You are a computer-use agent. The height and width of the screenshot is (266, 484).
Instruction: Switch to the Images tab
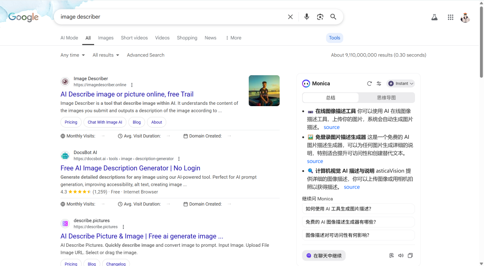coord(106,38)
